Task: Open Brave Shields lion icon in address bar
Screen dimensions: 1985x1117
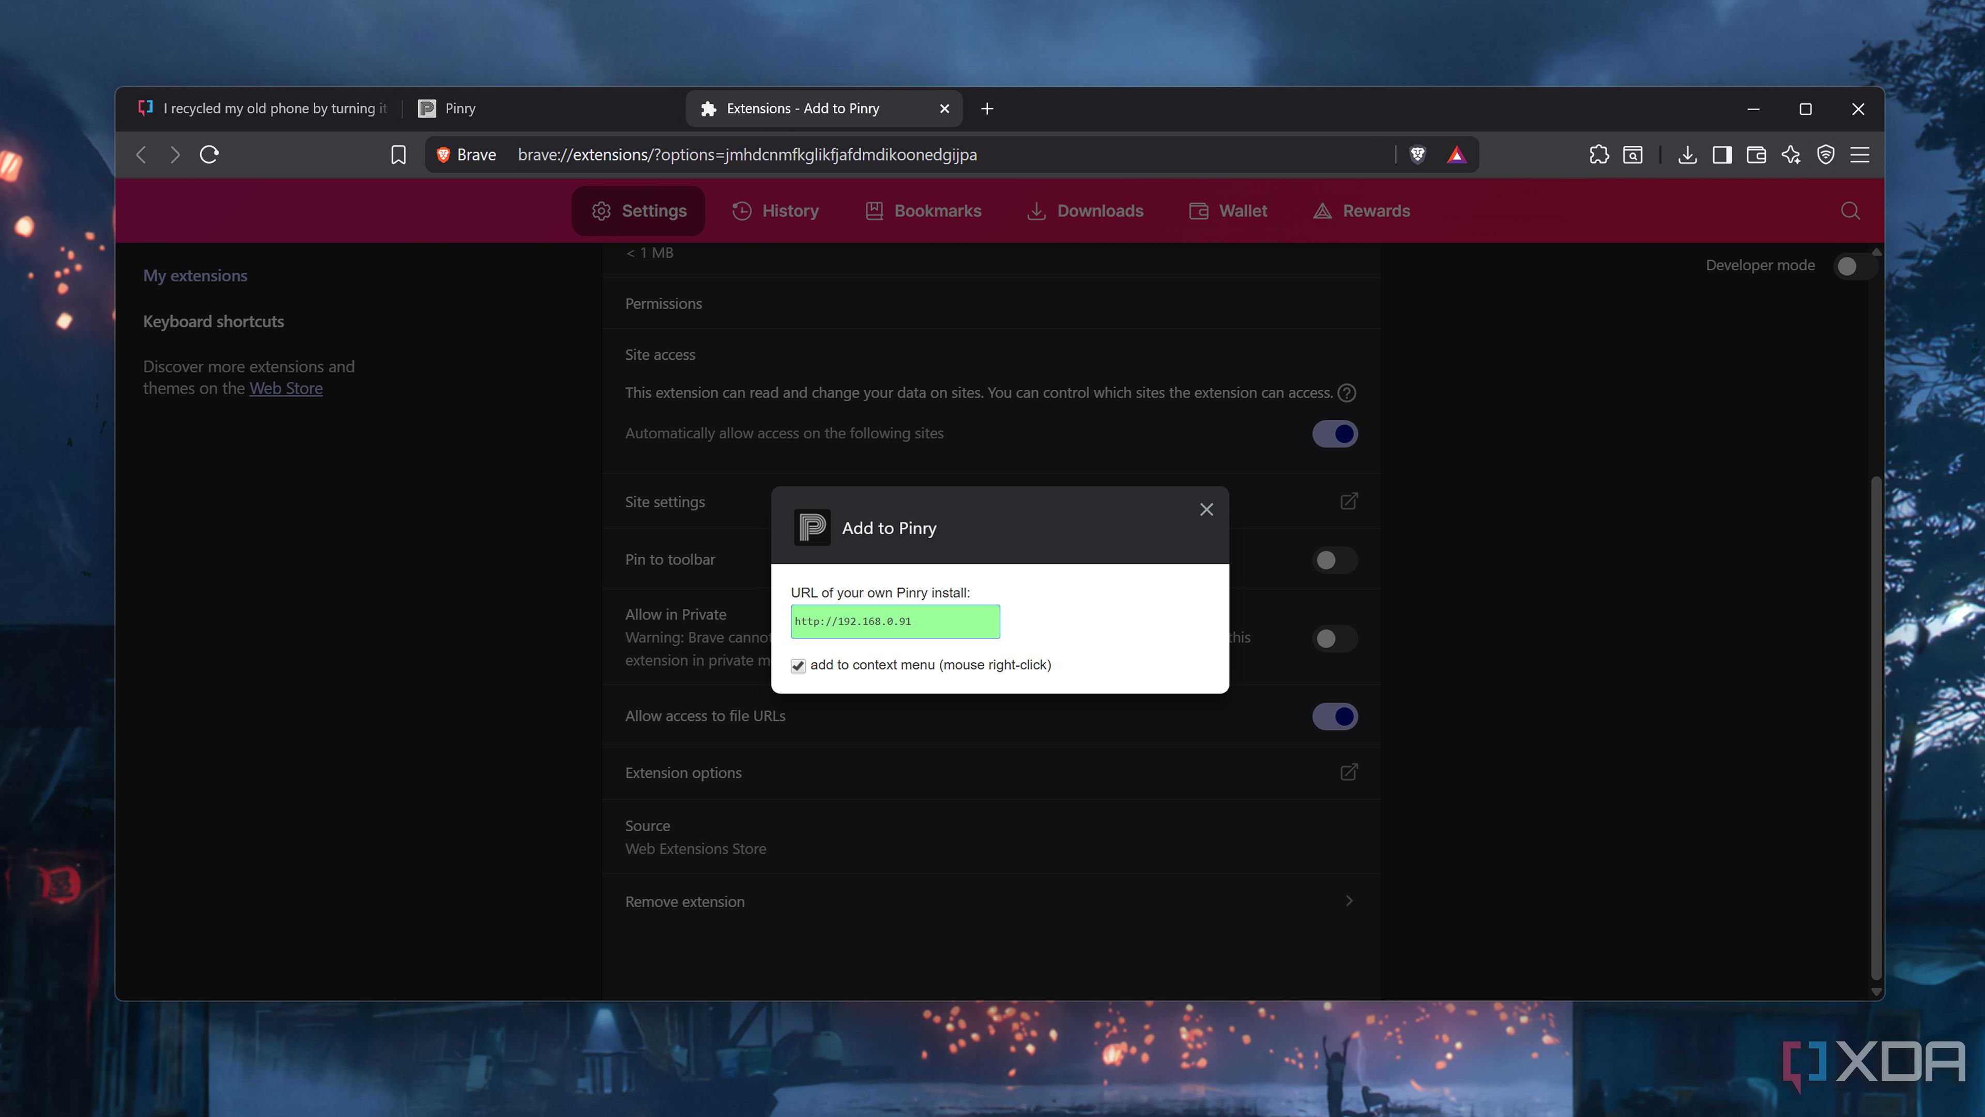Action: (x=1417, y=155)
